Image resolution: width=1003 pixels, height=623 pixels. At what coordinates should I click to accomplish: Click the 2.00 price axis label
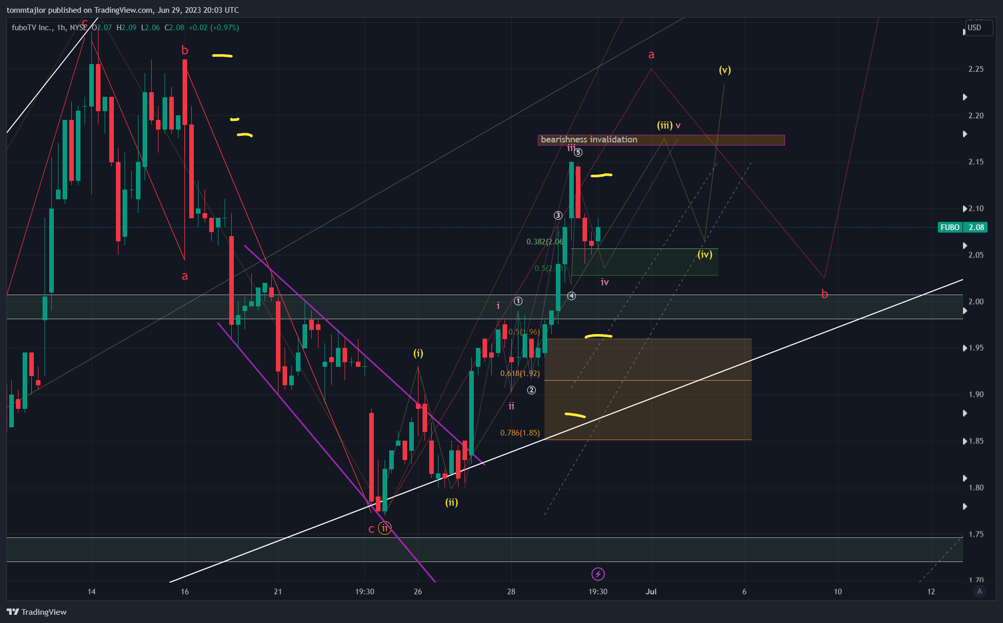coord(976,302)
